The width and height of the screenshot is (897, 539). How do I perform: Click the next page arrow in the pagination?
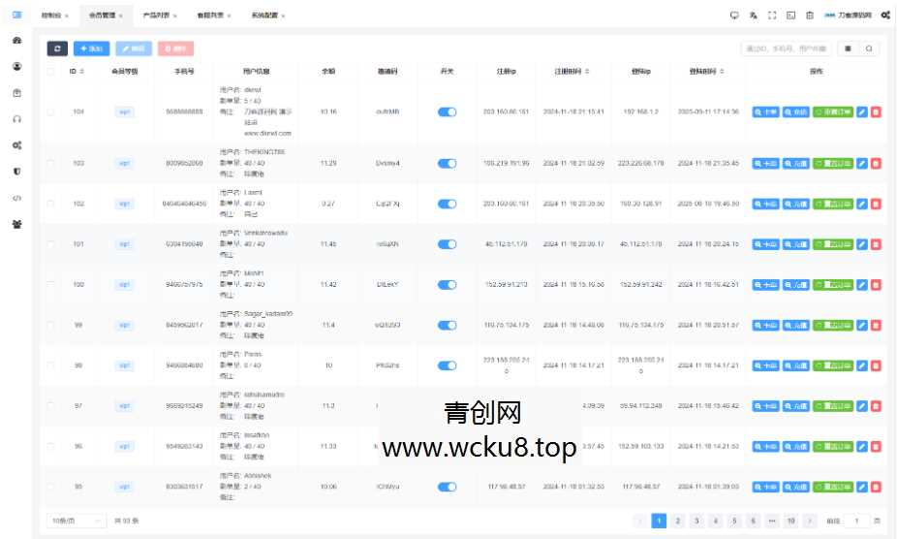click(x=810, y=521)
